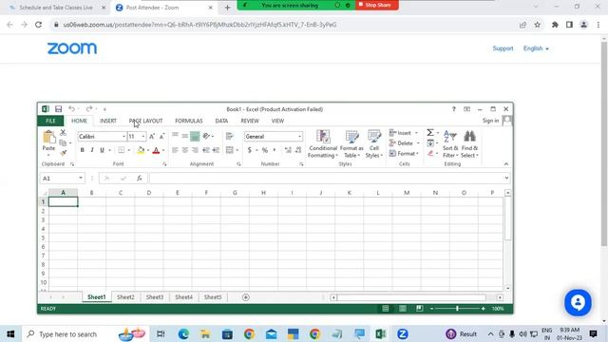Open the General number format dropdown
Viewport: 608px width, 342px height.
(300, 137)
